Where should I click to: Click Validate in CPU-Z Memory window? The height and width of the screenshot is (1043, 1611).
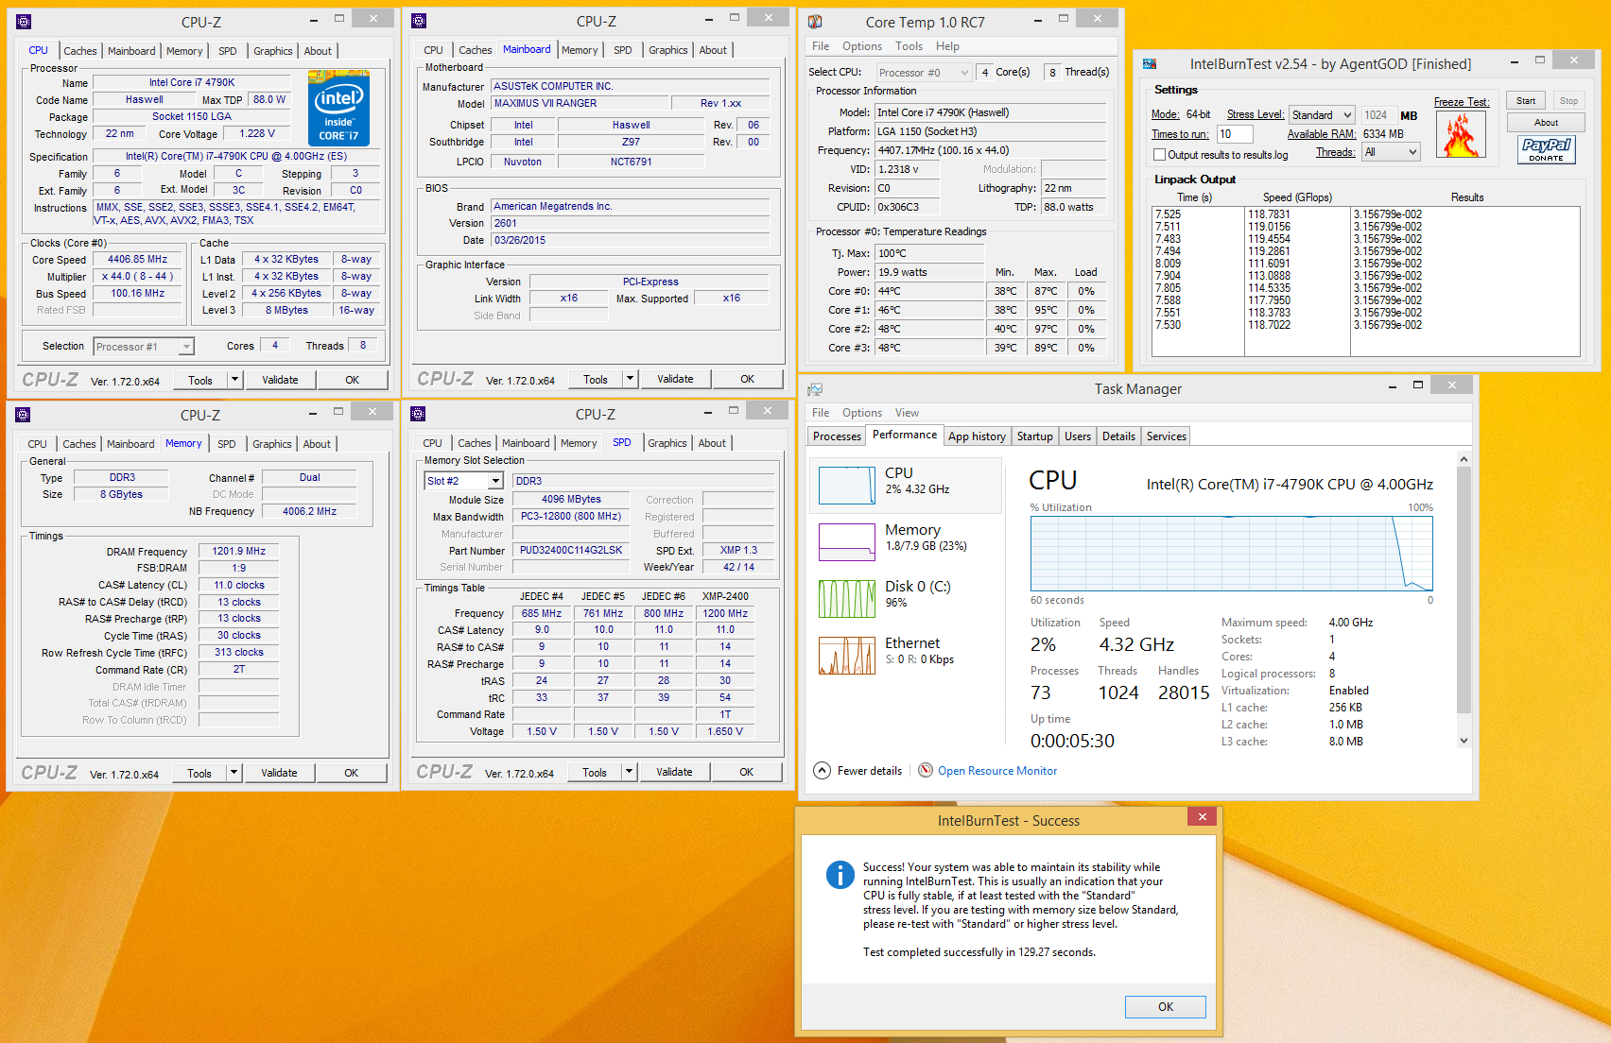(x=279, y=773)
